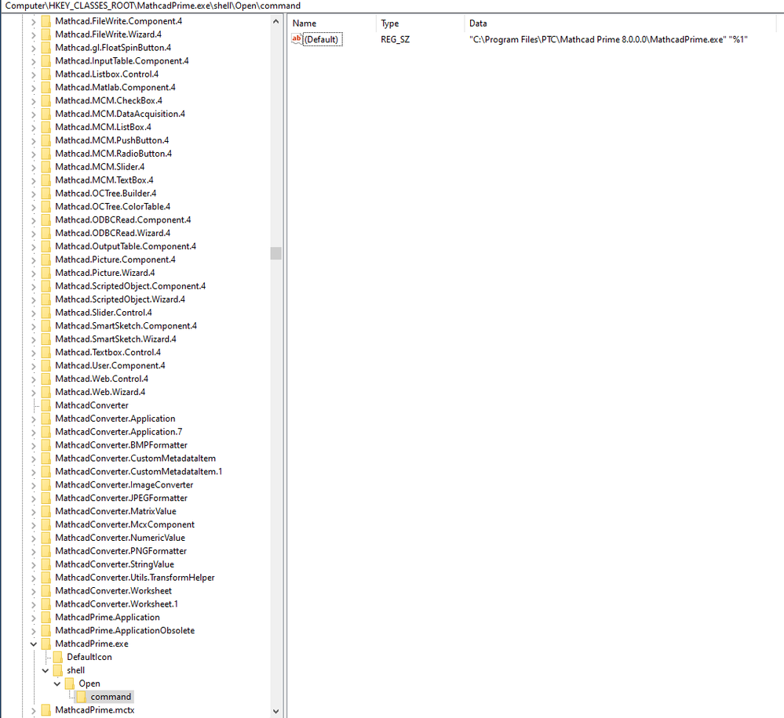Image resolution: width=784 pixels, height=718 pixels.
Task: Select the Mathcad.Textbox.Control.4 key
Action: point(108,352)
